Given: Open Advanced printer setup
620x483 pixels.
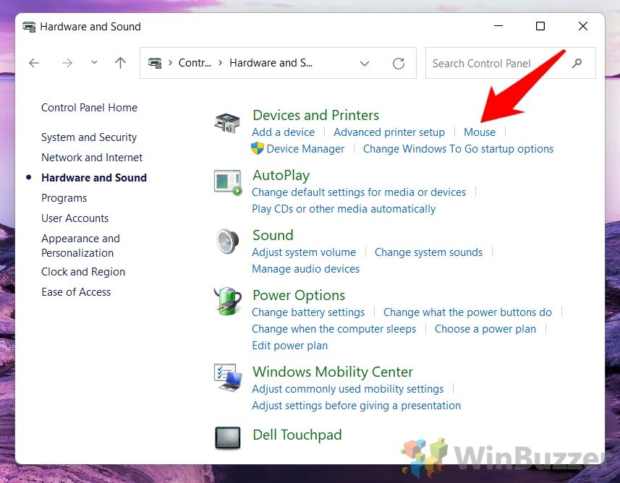Looking at the screenshot, I should pos(389,132).
